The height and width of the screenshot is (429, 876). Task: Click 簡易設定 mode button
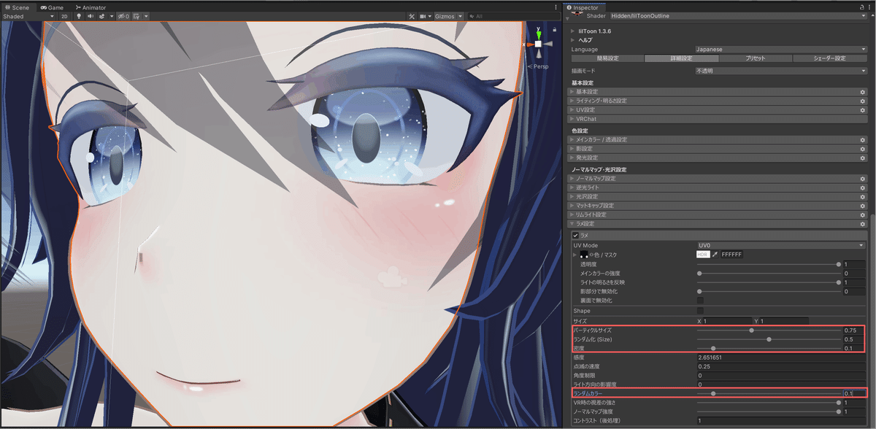pyautogui.click(x=607, y=58)
